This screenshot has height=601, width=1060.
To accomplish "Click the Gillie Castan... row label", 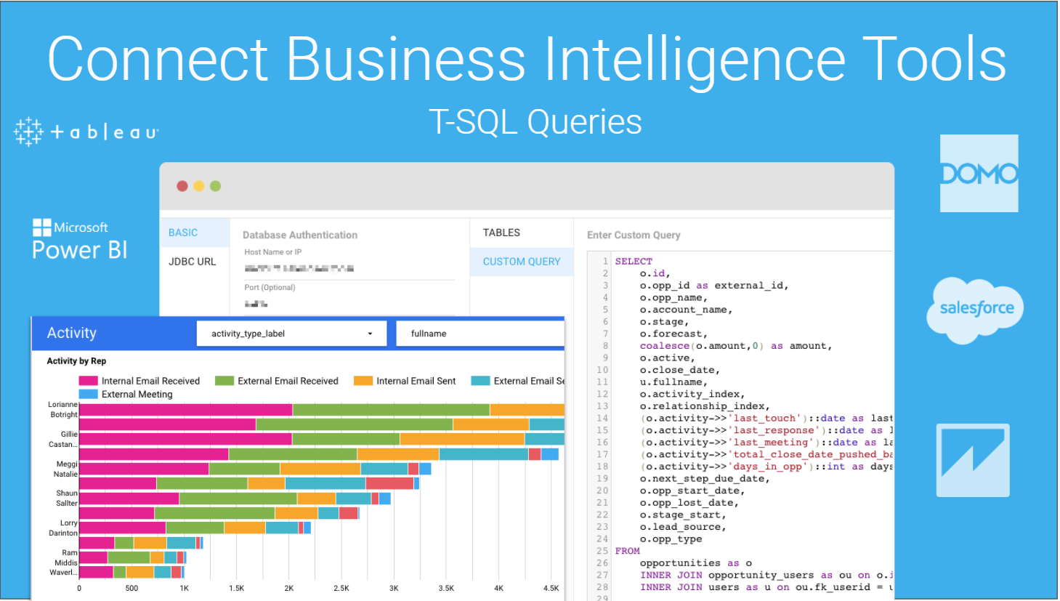I will tap(63, 439).
